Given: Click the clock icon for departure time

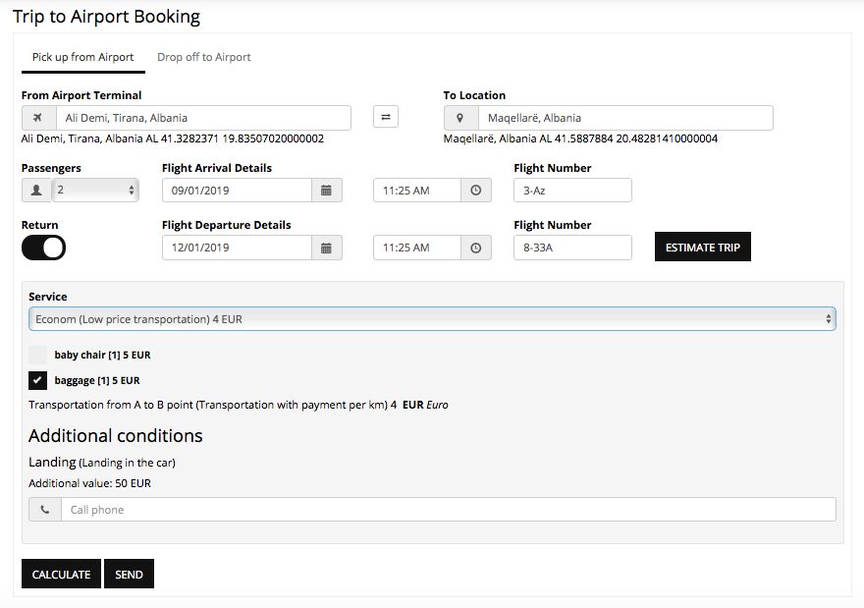Looking at the screenshot, I should coord(476,248).
